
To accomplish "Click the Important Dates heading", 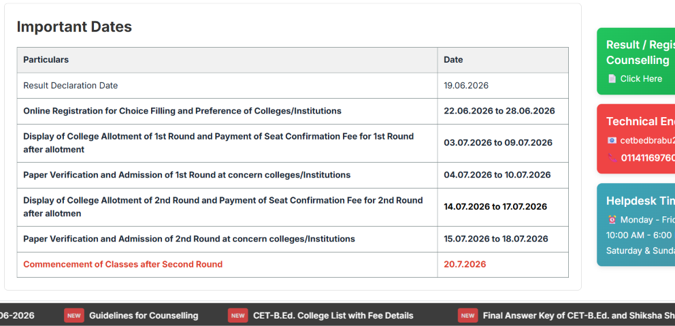I will [74, 27].
